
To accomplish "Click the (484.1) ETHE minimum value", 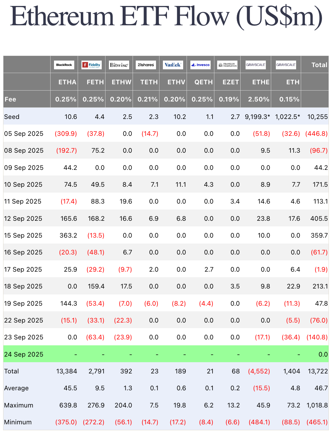I will click(259, 422).
